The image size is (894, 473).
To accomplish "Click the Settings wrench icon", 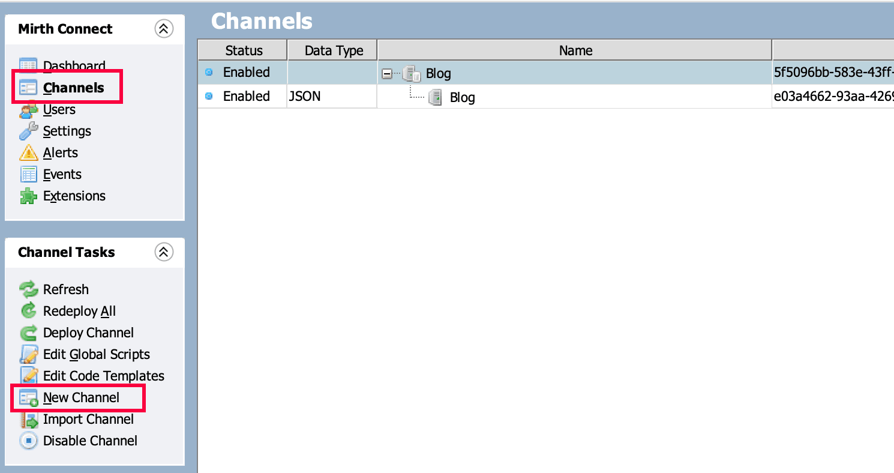I will point(28,131).
